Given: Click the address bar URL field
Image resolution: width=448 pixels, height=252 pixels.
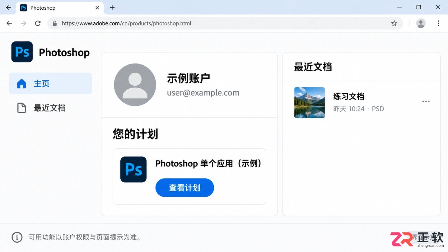Looking at the screenshot, I should (225, 23).
